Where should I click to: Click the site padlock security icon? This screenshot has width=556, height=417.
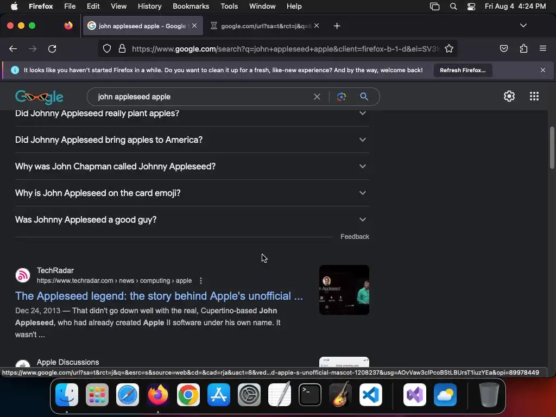pyautogui.click(x=122, y=48)
